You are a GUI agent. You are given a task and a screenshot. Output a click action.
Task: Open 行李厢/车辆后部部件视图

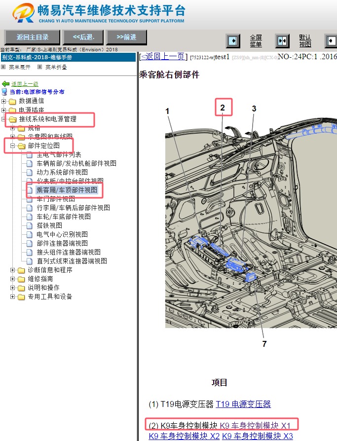point(73,208)
